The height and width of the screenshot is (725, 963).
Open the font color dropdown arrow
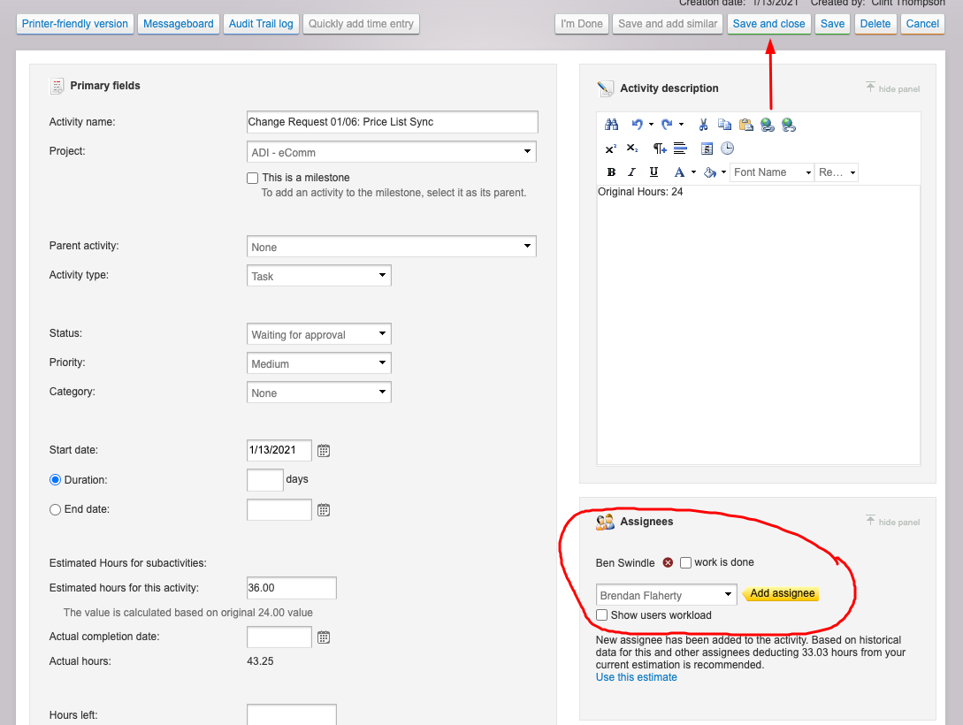(693, 172)
